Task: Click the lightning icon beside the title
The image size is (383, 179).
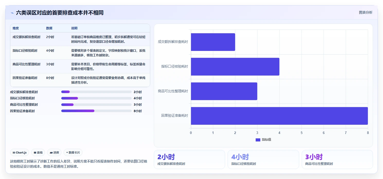Action: click(x=12, y=13)
